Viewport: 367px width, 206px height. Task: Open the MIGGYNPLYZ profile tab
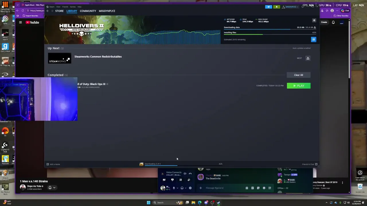coord(107,11)
